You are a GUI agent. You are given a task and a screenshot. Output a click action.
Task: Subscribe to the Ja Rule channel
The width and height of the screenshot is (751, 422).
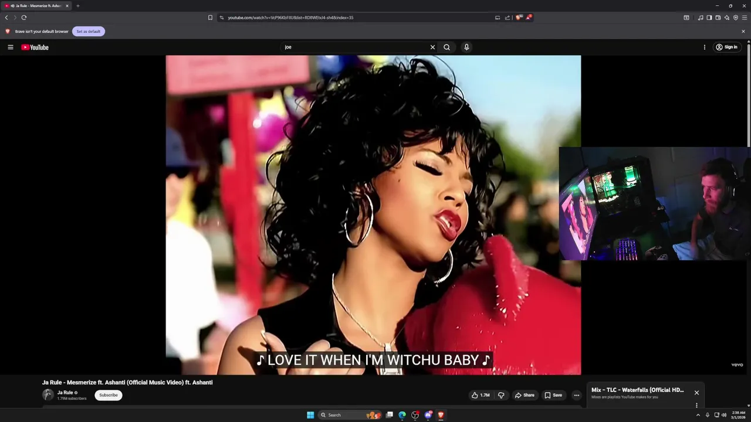[109, 395]
